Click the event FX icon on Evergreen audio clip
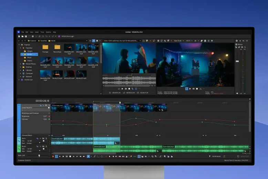Image resolution: width=268 pixels, height=179 pixels. [157, 151]
